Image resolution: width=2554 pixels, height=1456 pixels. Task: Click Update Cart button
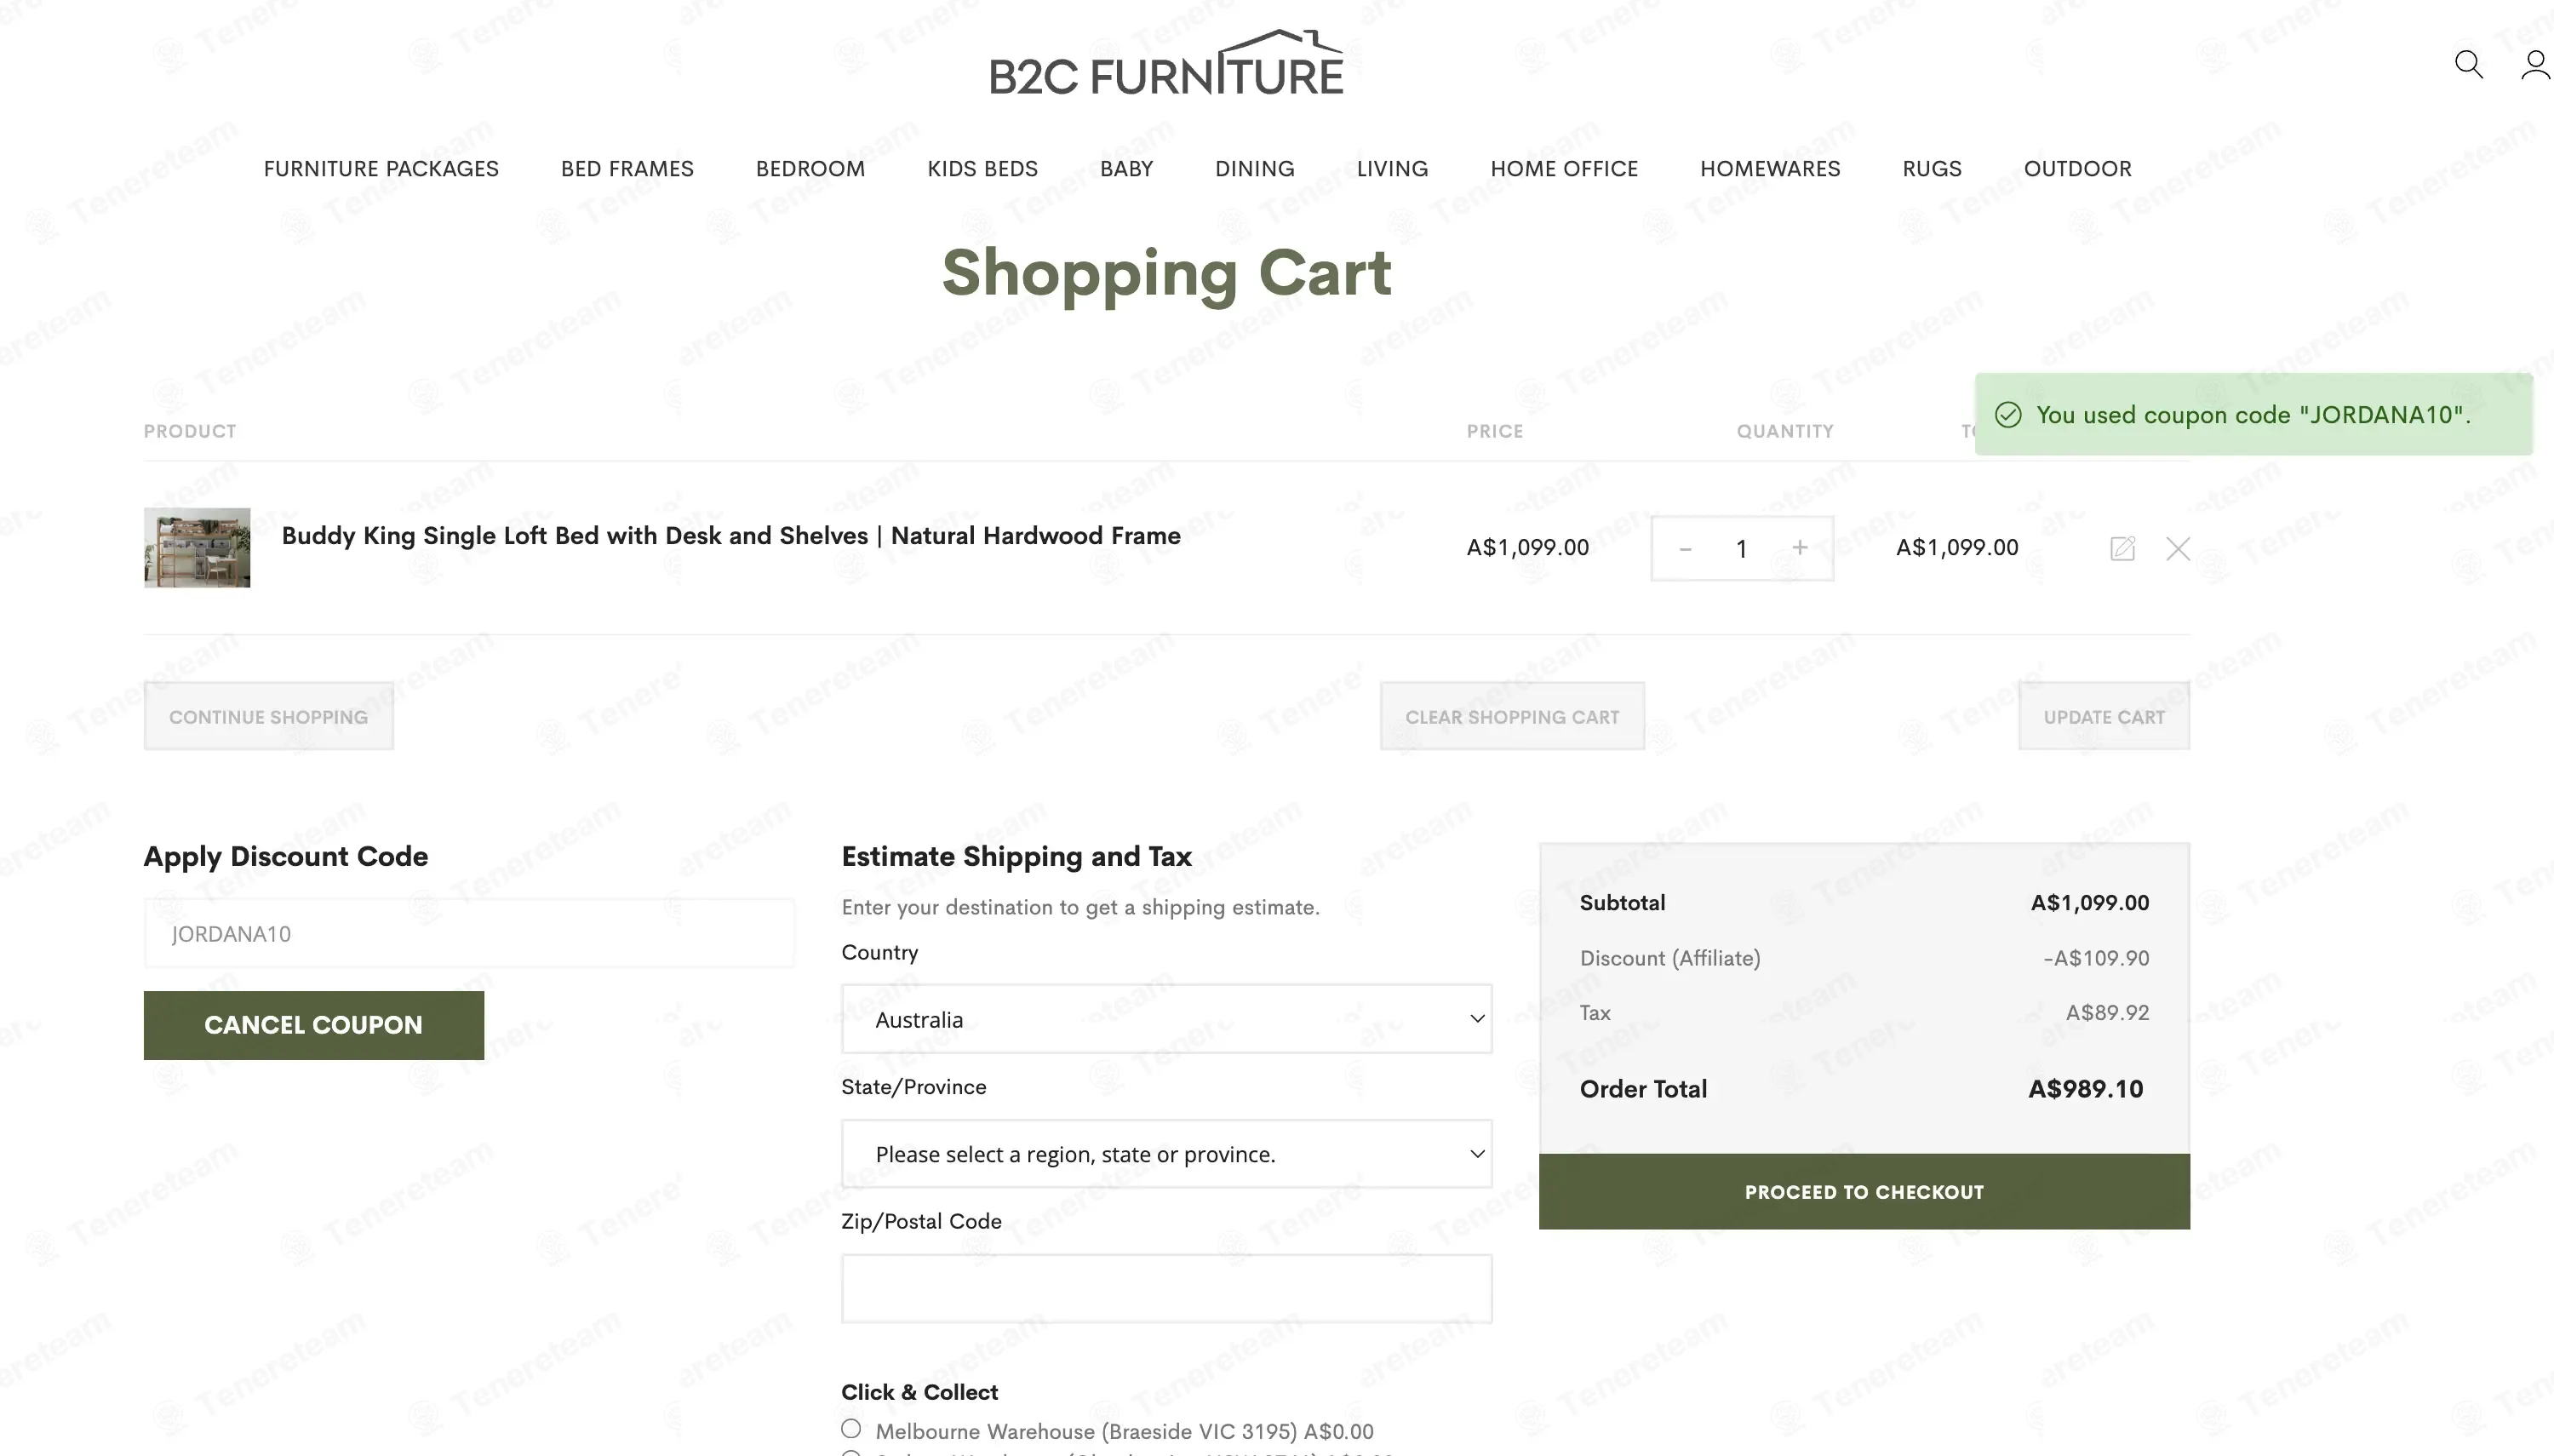pyautogui.click(x=2104, y=716)
